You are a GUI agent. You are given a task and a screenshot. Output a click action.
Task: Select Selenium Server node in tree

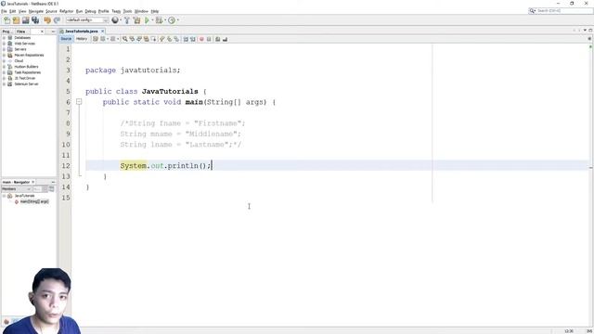(26, 84)
